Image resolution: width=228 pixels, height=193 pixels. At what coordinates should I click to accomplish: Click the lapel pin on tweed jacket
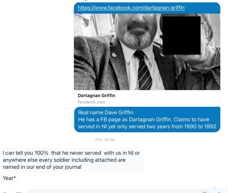[114, 55]
